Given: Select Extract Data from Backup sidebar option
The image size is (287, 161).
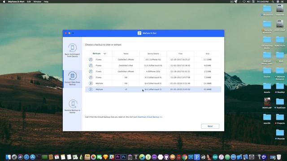Looking at the screenshot, I should tap(72, 79).
